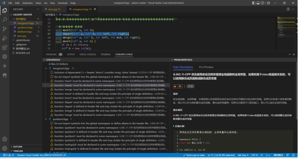Open the Help menu
The width and height of the screenshot is (298, 159).
[x=73, y=3]
